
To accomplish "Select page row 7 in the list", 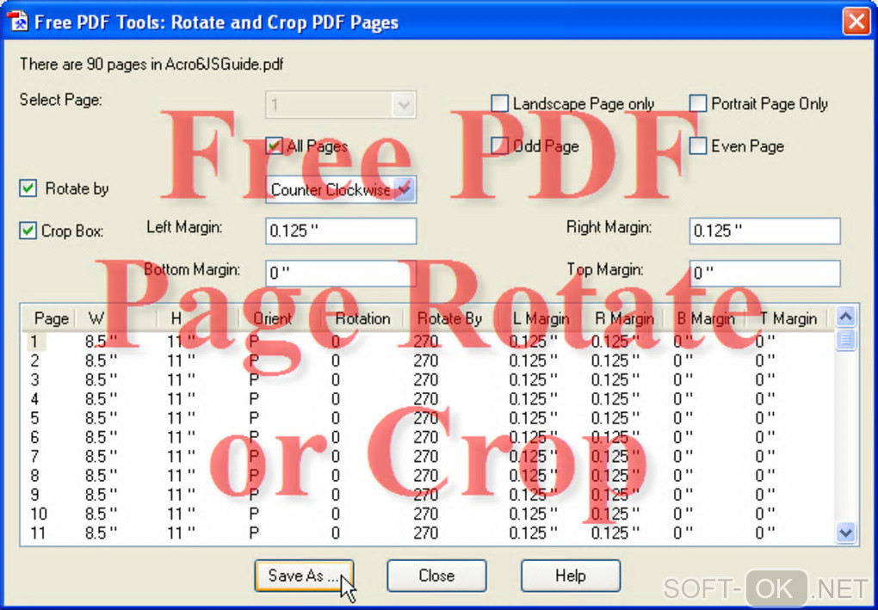I will [x=429, y=456].
